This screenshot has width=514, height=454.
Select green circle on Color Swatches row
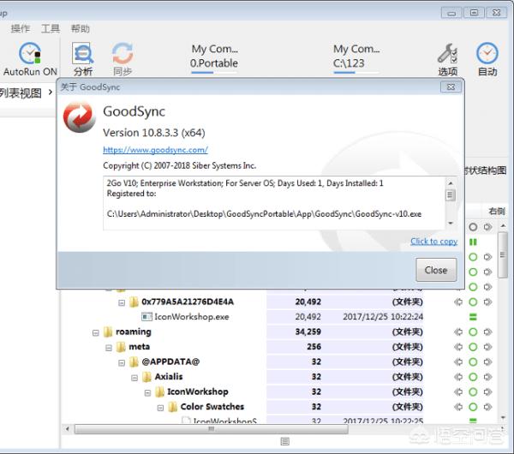coord(473,407)
